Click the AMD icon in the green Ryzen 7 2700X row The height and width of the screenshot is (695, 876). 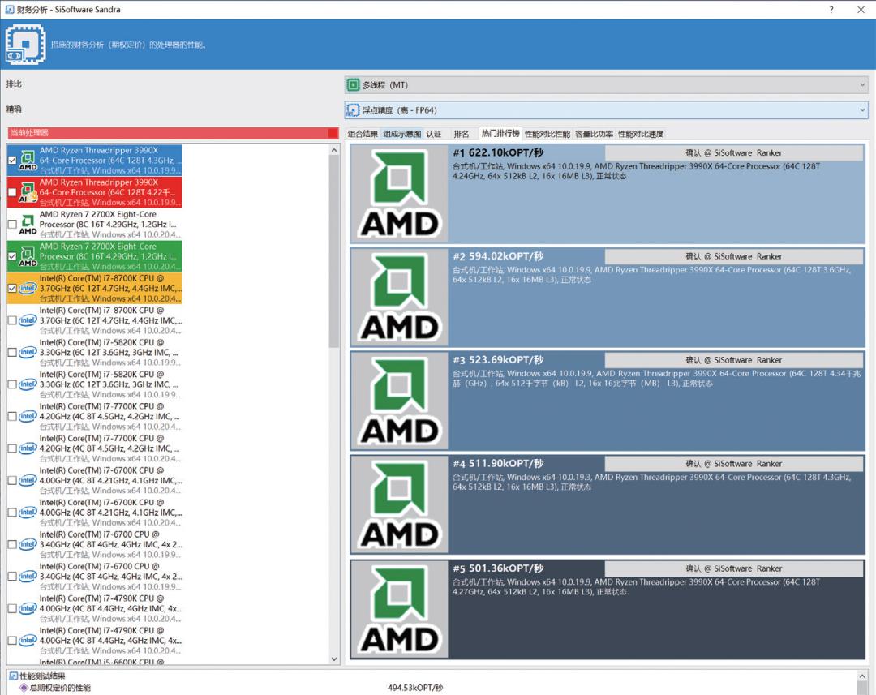(28, 256)
